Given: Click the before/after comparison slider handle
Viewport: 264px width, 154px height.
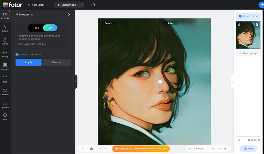Looking at the screenshot, I should [160, 82].
